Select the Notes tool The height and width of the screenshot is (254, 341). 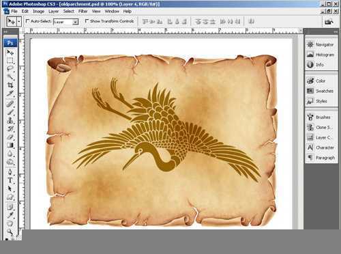pyautogui.click(x=10, y=207)
